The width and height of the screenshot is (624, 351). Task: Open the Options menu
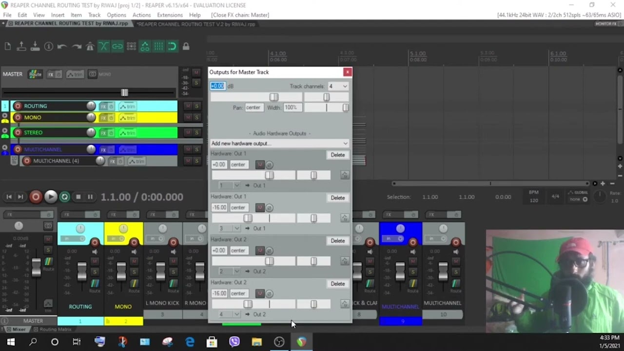tap(116, 15)
